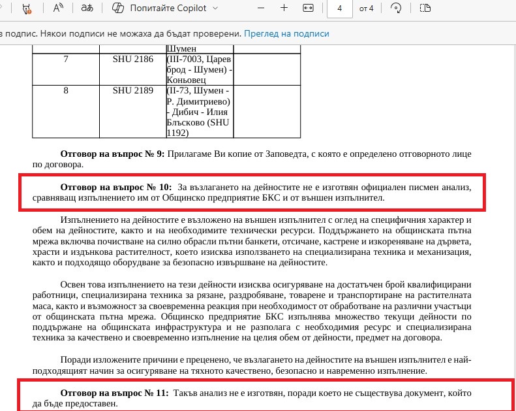
Task: Click row number 8 in table
Action: point(66,90)
